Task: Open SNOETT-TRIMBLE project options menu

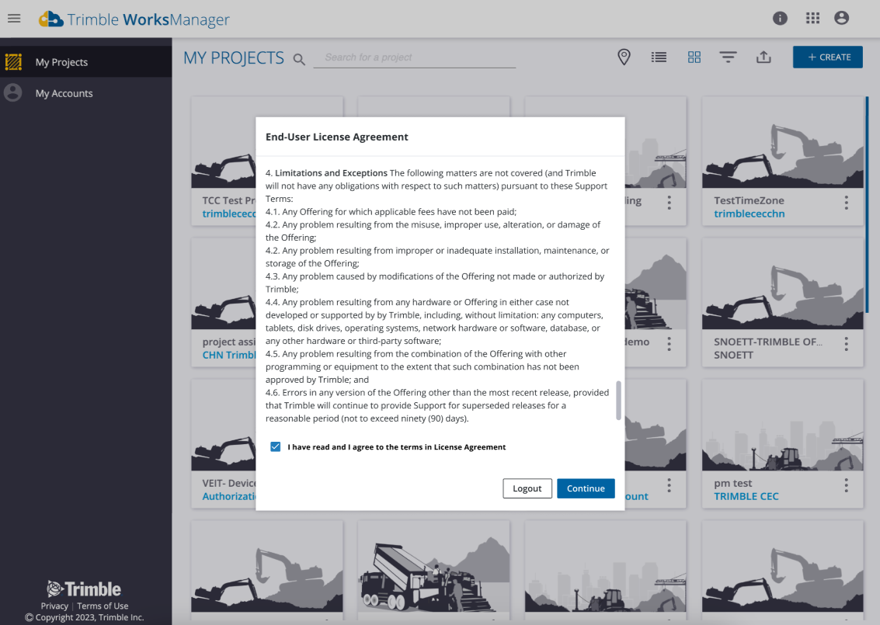Action: click(846, 344)
